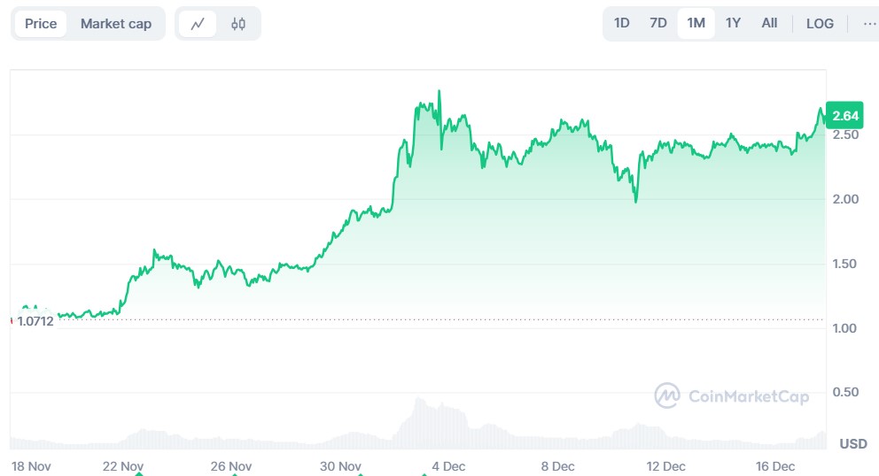Toggle LOG scale on the chart
Viewport: 879px width, 476px height.
(x=820, y=24)
